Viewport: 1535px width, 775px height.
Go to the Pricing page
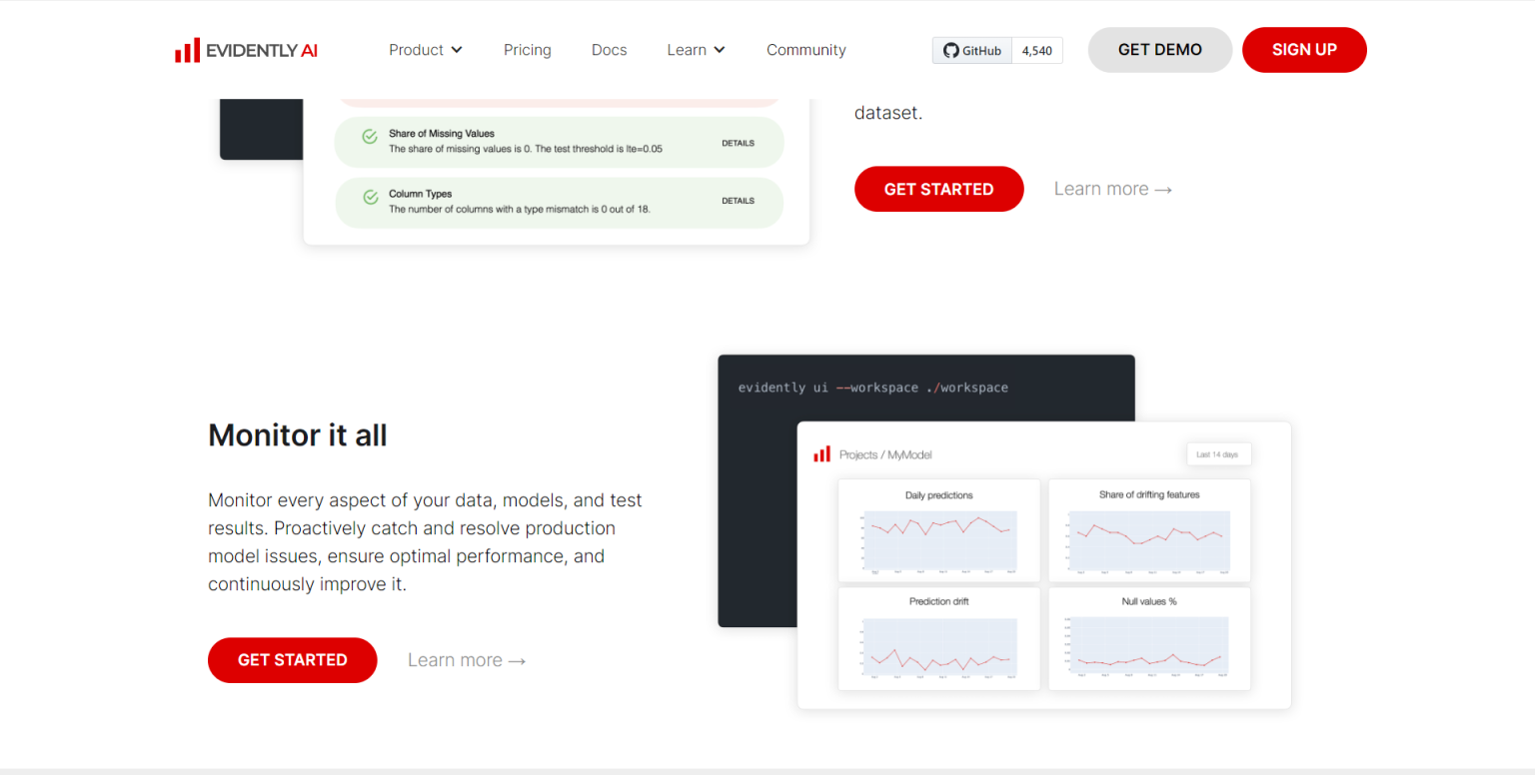(x=528, y=50)
